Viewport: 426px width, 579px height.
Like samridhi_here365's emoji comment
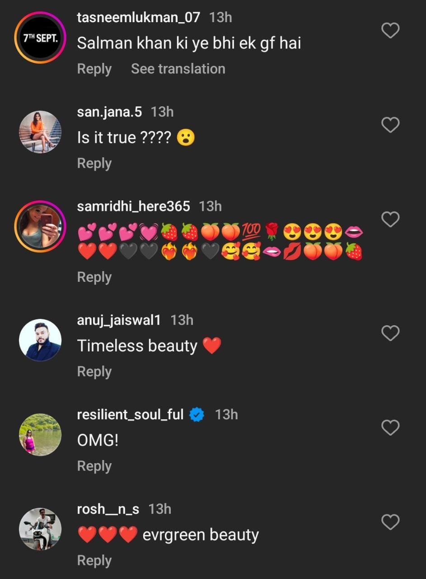click(x=390, y=219)
